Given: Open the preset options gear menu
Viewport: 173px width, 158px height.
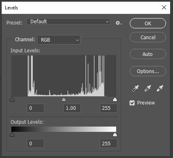Looking at the screenshot, I should tap(119, 23).
